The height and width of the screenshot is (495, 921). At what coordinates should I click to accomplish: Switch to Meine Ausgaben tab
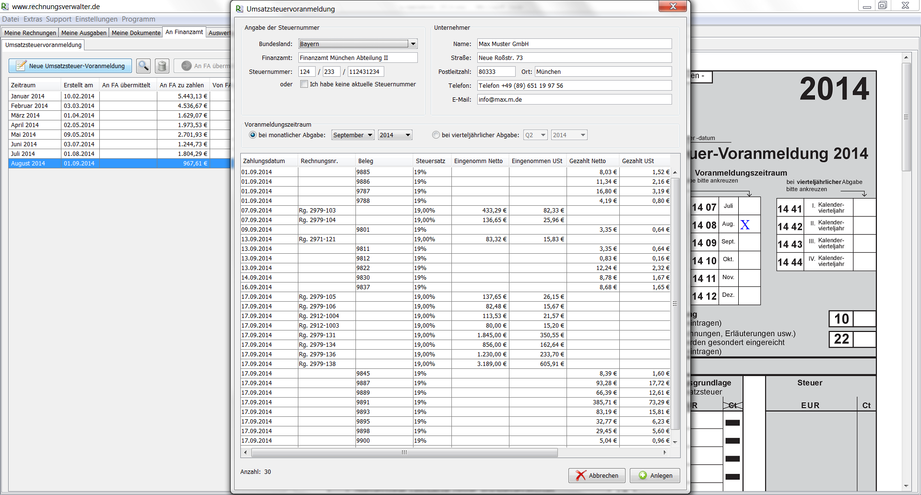84,33
